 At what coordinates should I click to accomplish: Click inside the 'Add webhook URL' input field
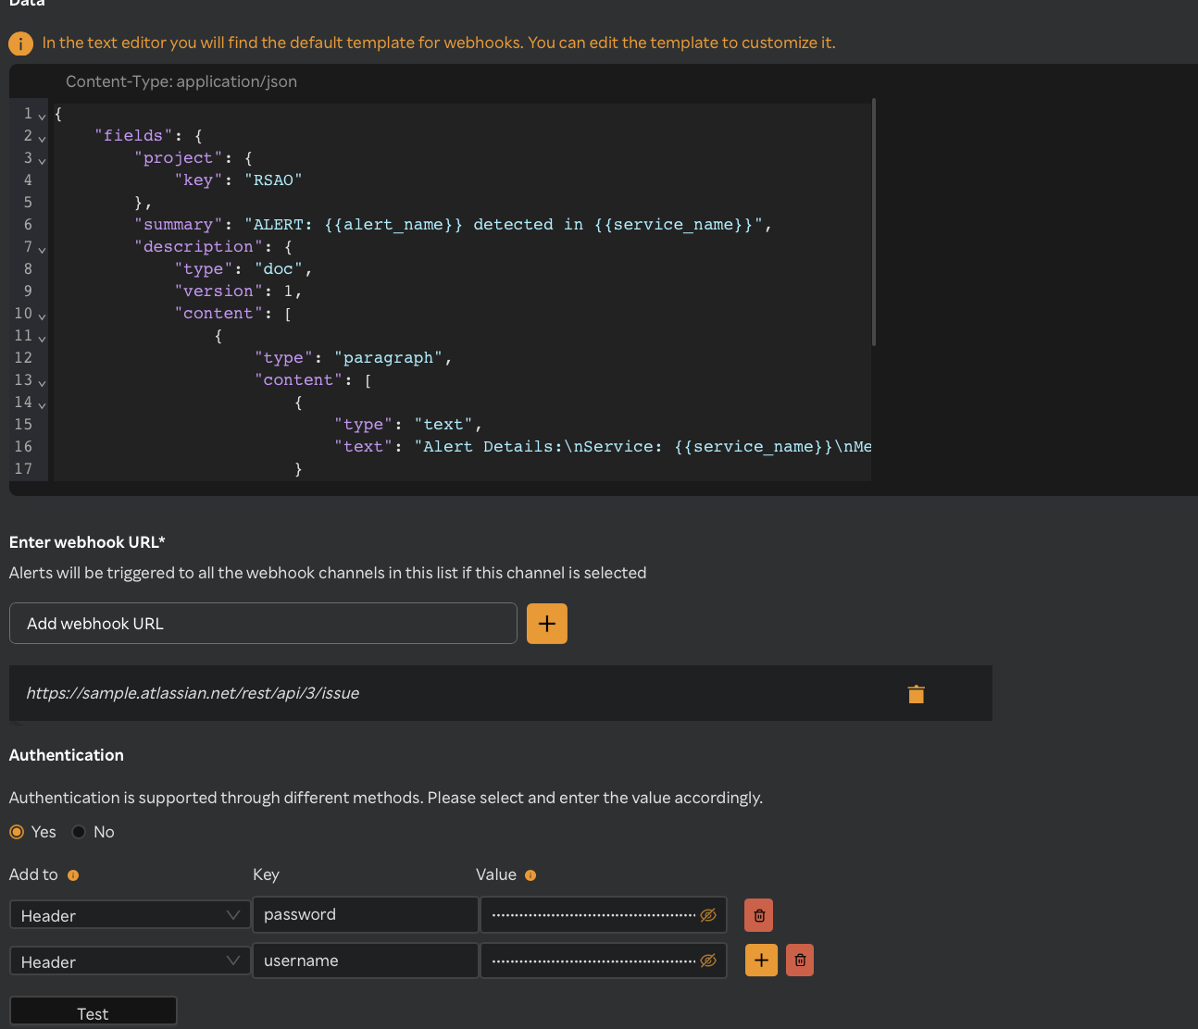coord(263,623)
